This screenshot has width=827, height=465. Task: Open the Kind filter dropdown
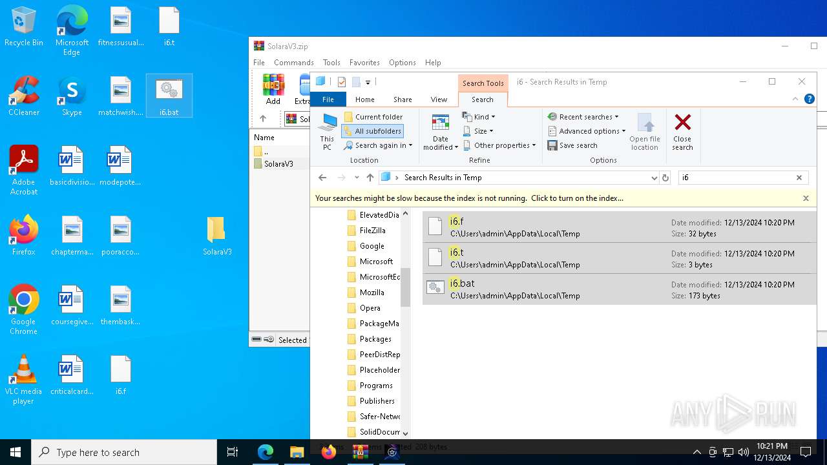479,117
